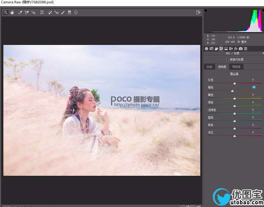Viewport: 264px width, 207px height.
Task: Adjust the 黄色 saturation slider
Action: [235, 98]
